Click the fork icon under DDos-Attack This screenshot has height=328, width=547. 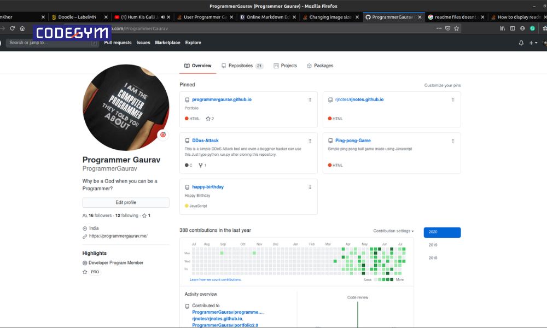click(x=201, y=165)
